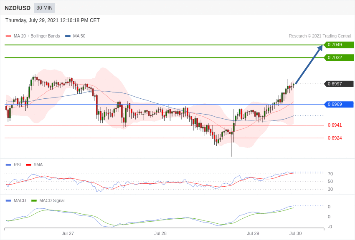355x240 pixels.
Task: Click the RSI 30 axis value
Action: 330,189
